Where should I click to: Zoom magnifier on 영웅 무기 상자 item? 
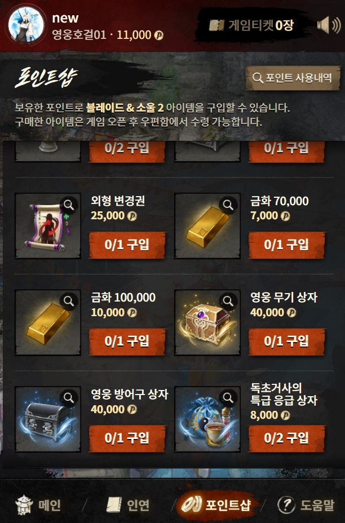coord(228,301)
